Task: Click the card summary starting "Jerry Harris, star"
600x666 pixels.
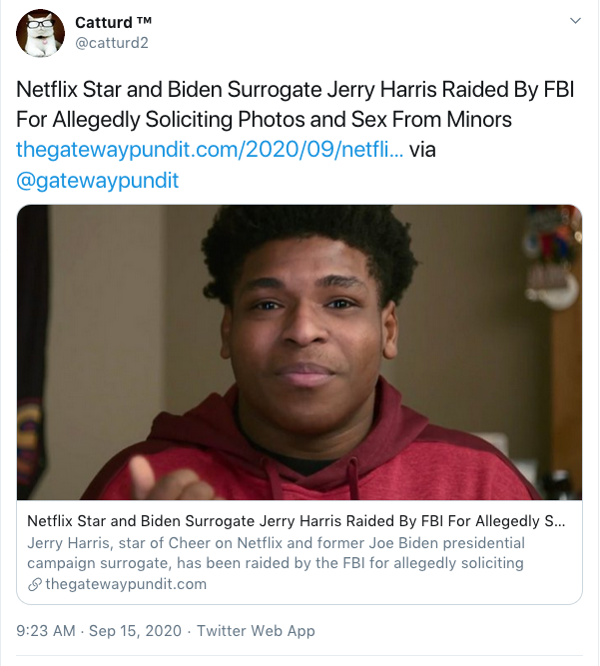Action: (x=276, y=542)
